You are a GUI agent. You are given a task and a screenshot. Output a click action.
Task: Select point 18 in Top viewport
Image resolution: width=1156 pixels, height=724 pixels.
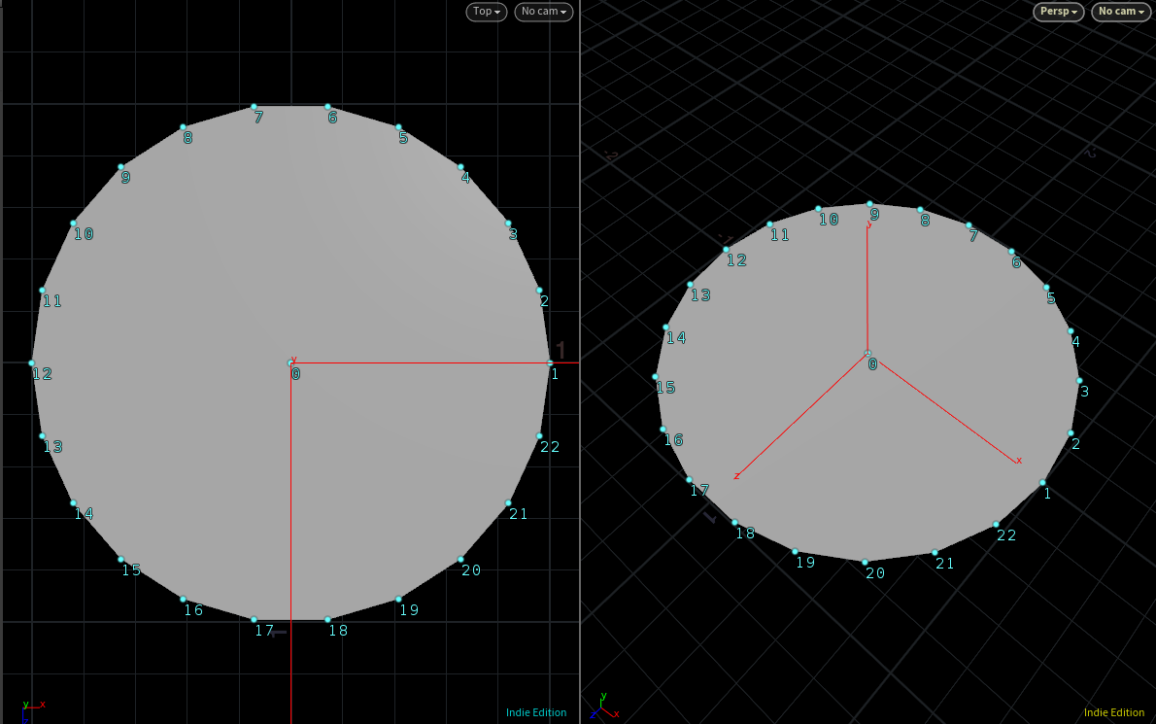click(327, 619)
